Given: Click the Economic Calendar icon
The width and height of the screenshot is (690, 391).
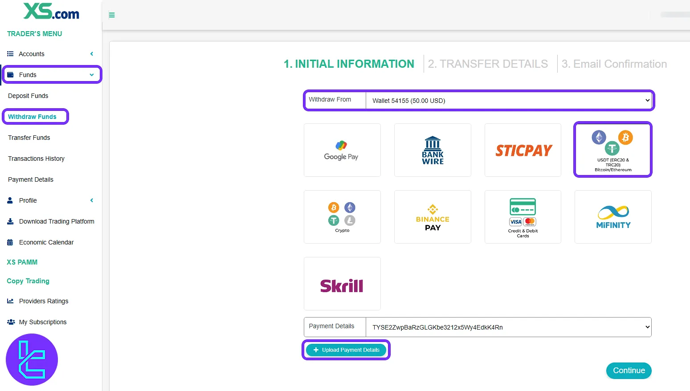Looking at the screenshot, I should pyautogui.click(x=10, y=242).
